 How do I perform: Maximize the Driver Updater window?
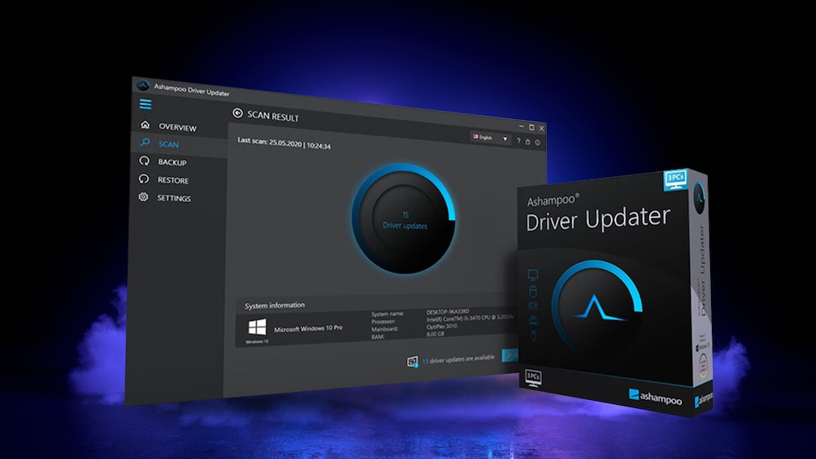(531, 128)
